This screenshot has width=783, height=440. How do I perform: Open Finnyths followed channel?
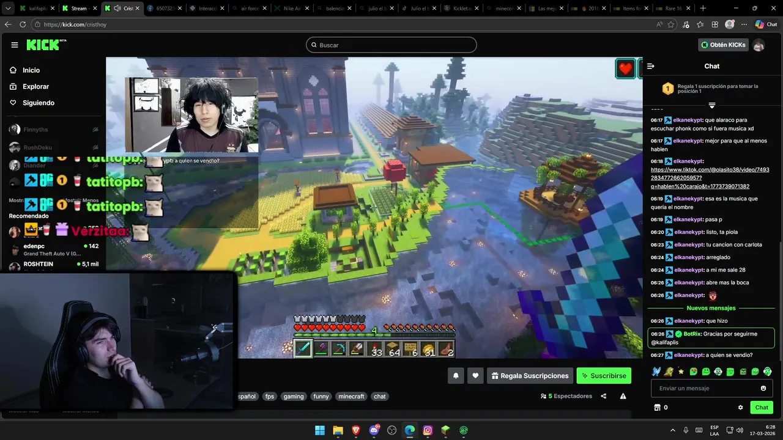[x=54, y=130]
